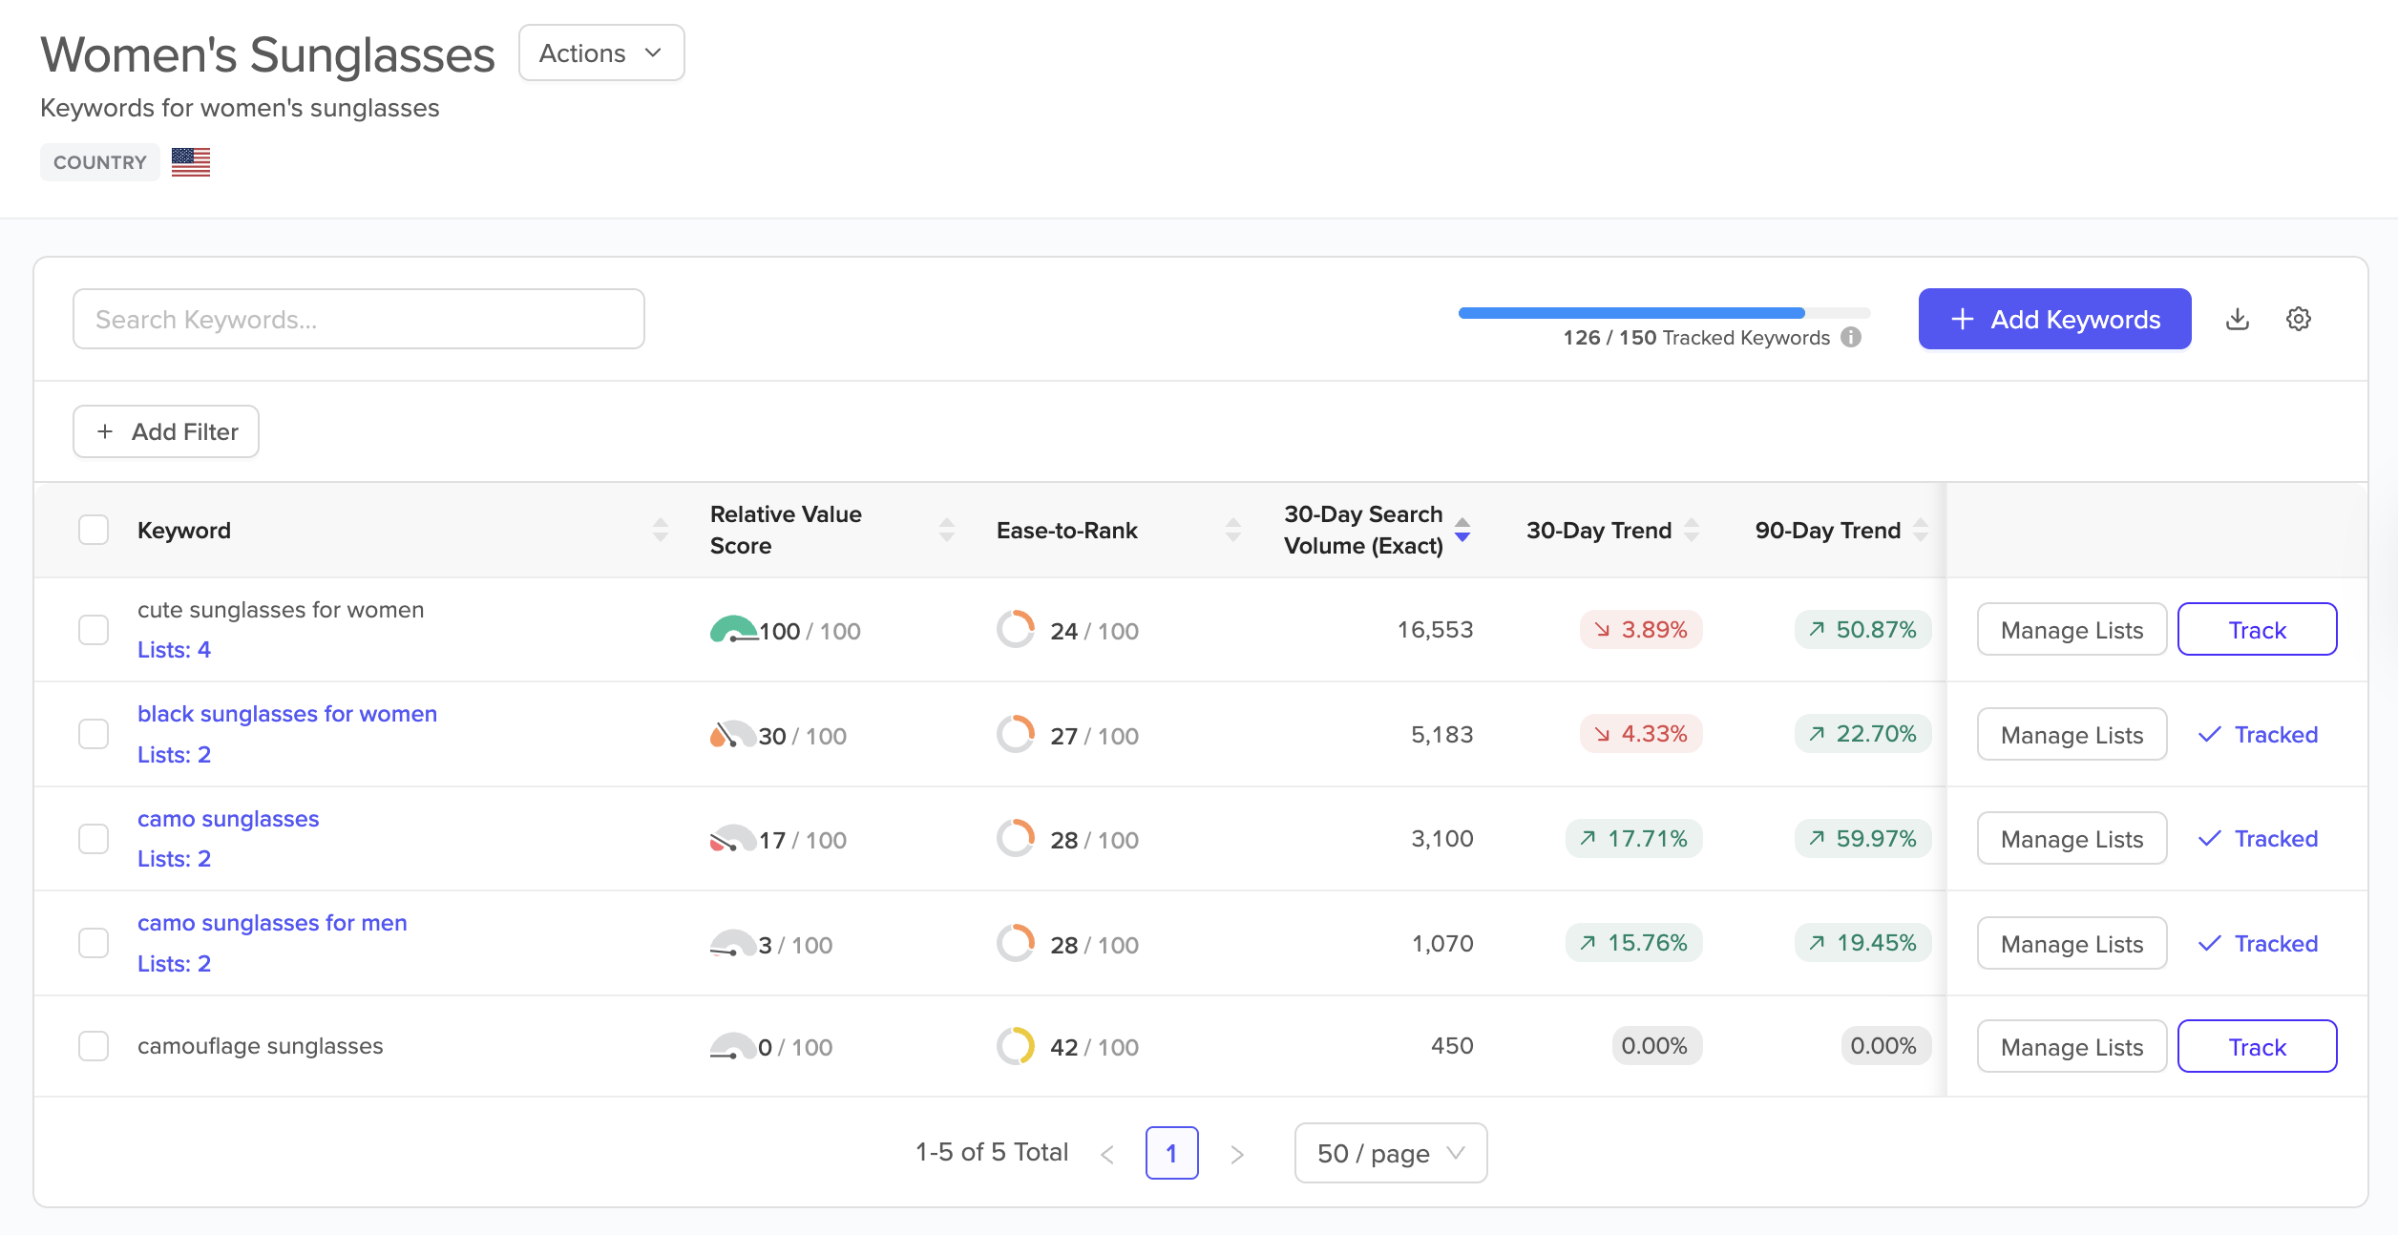Screen dimensions: 2398x1235
Task: Click the 16,553 search volume value
Action: pyautogui.click(x=1435, y=630)
